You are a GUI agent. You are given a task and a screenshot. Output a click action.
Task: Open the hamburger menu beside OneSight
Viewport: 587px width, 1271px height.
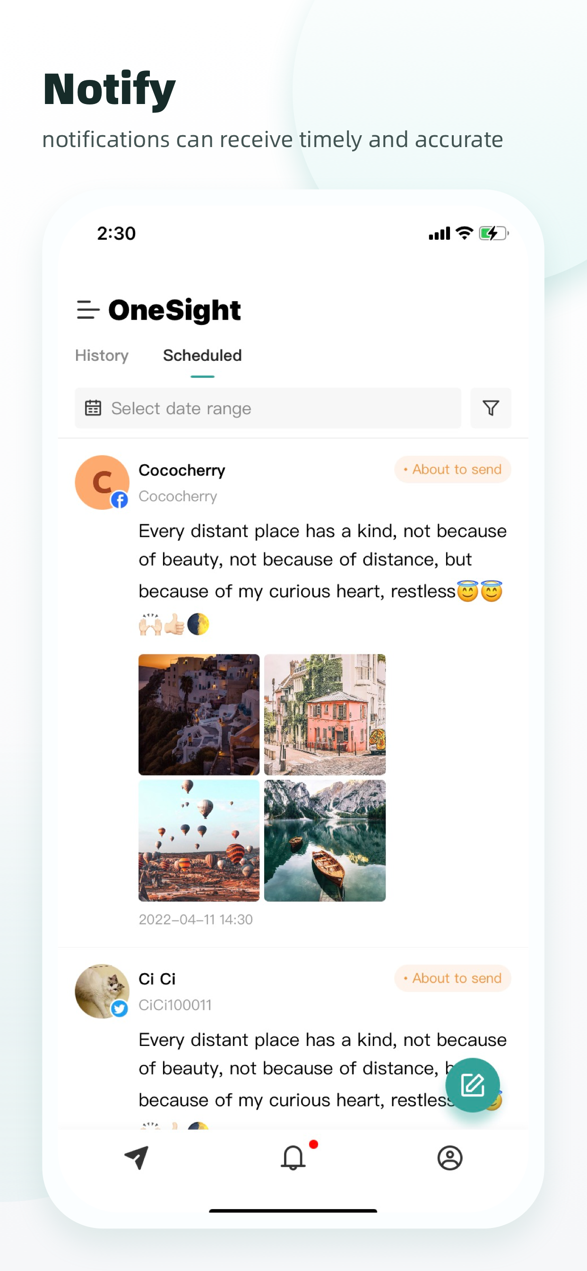(x=88, y=310)
